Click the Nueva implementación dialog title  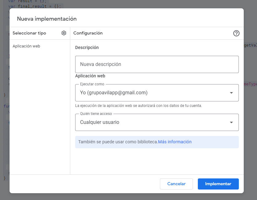[x=47, y=19]
